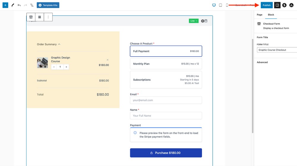
Task: Change block alignment in block toolbar
Action: point(40,17)
